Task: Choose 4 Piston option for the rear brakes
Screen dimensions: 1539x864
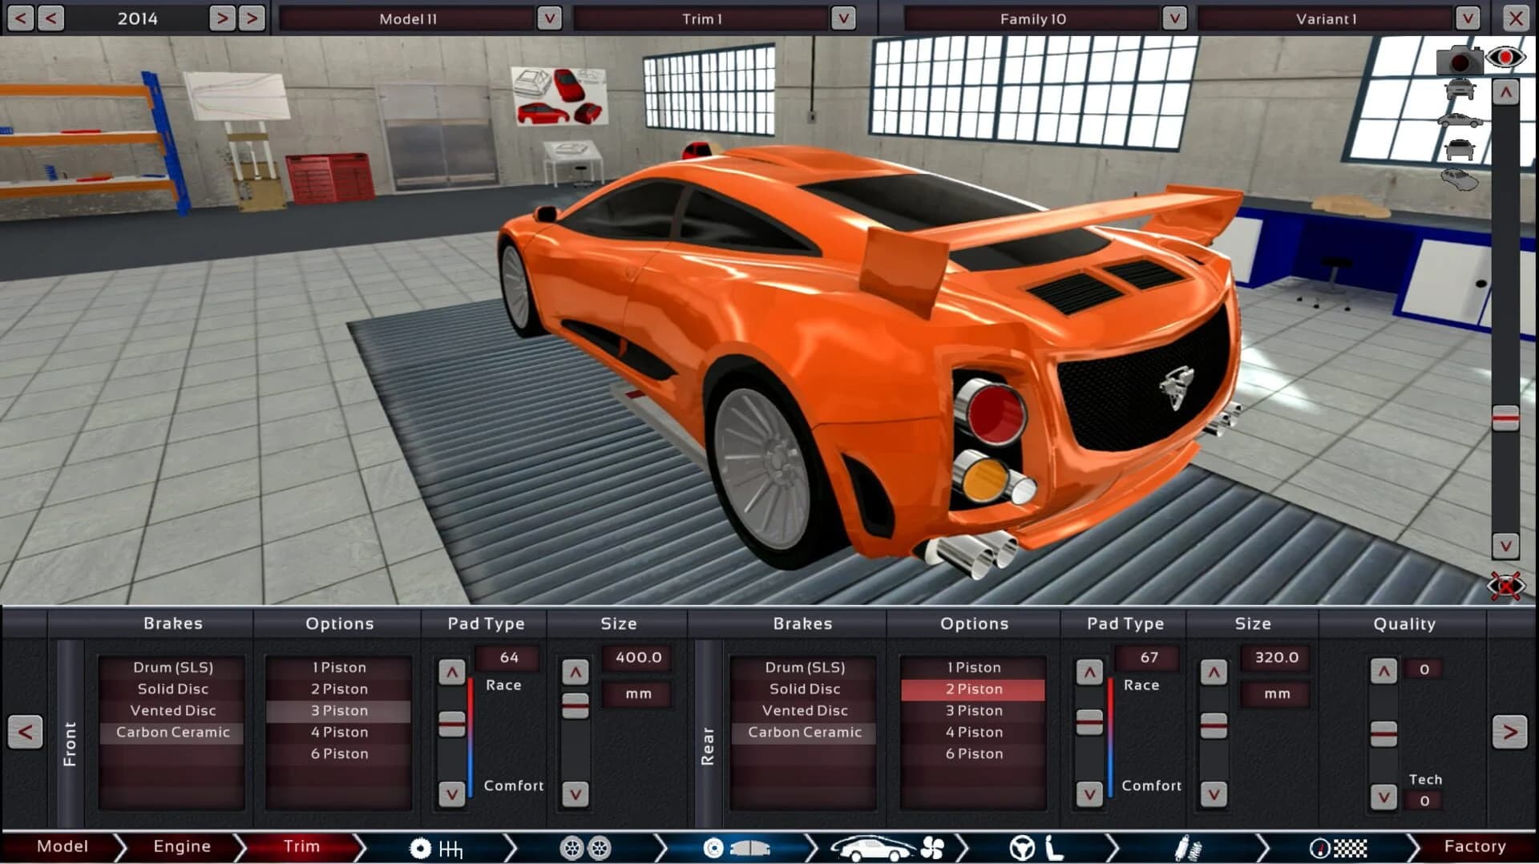Action: coord(973,732)
